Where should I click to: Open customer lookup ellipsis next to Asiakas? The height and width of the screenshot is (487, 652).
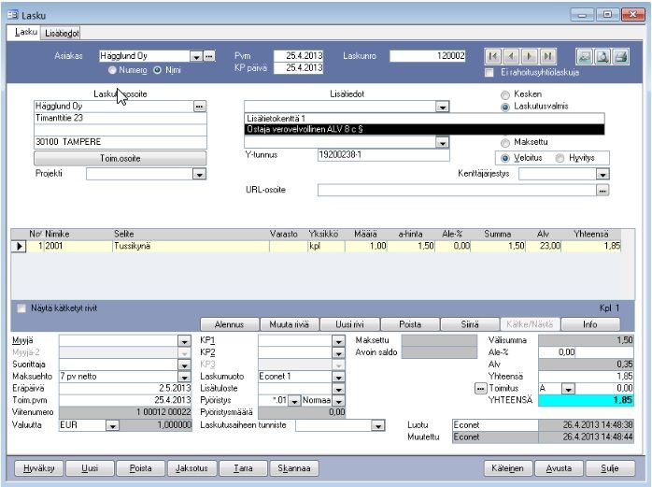pos(209,56)
